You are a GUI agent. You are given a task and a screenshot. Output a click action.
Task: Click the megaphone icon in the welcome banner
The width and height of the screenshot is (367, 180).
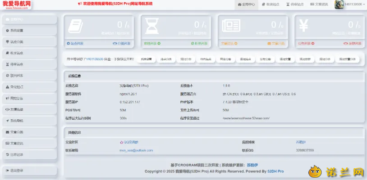click(x=80, y=4)
